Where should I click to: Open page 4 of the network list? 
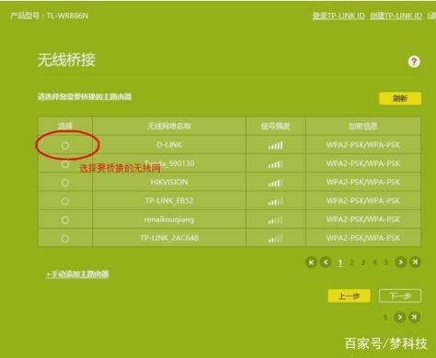pyautogui.click(x=374, y=263)
